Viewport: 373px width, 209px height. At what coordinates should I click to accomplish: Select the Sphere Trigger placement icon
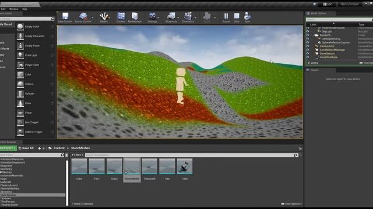click(20, 132)
